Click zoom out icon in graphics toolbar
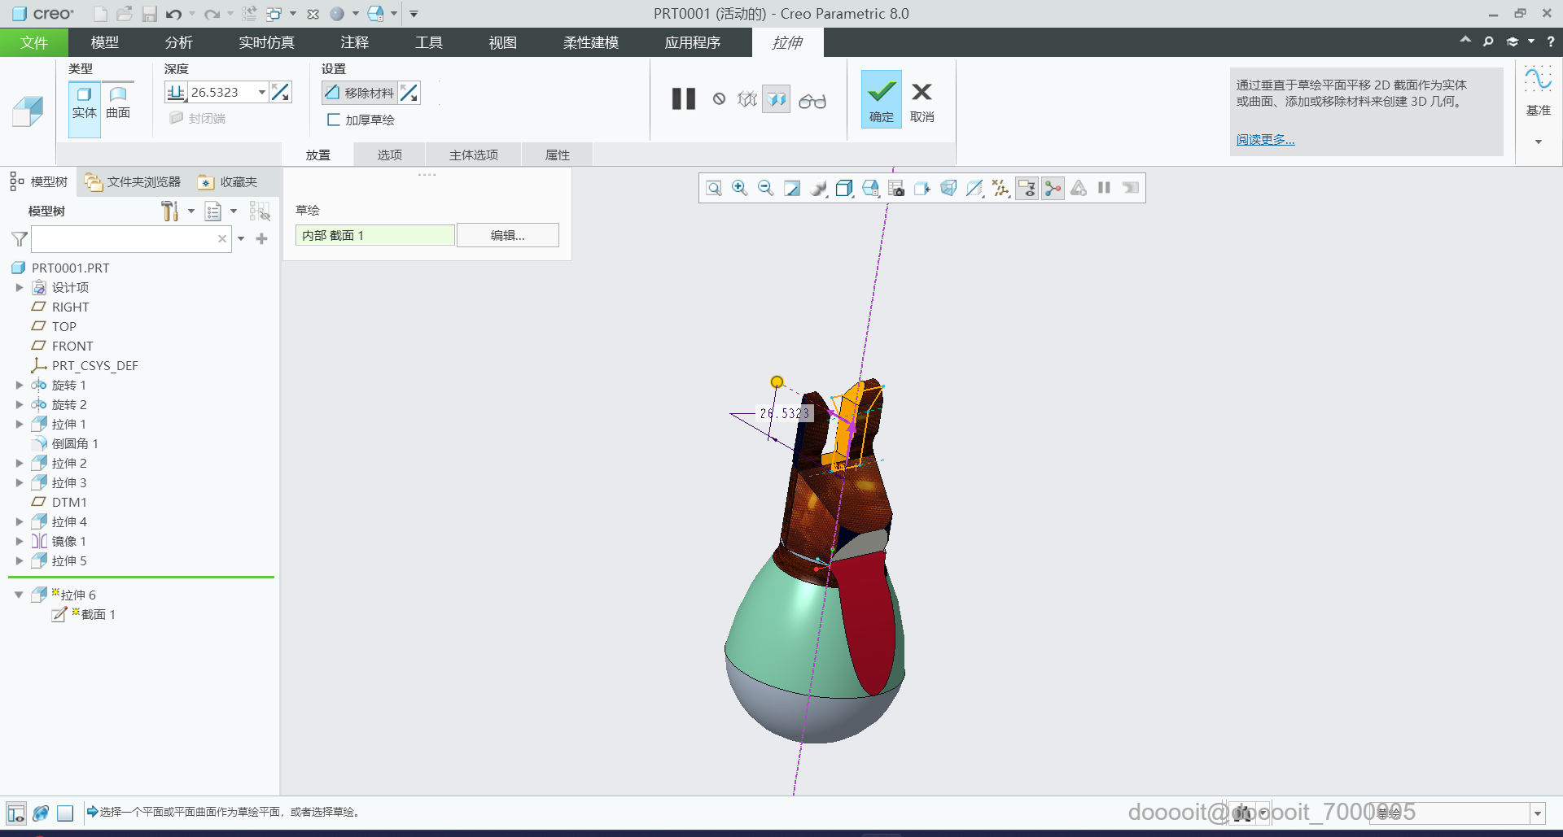 (765, 189)
